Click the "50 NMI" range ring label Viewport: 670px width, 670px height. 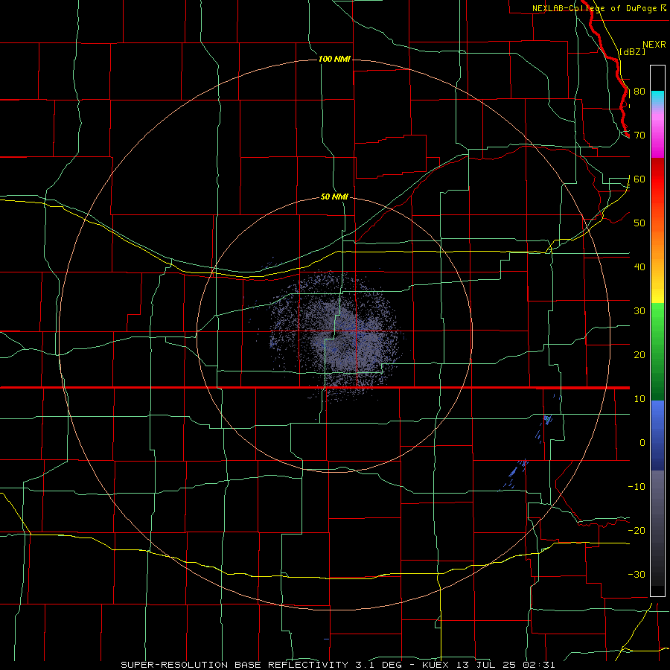click(334, 197)
